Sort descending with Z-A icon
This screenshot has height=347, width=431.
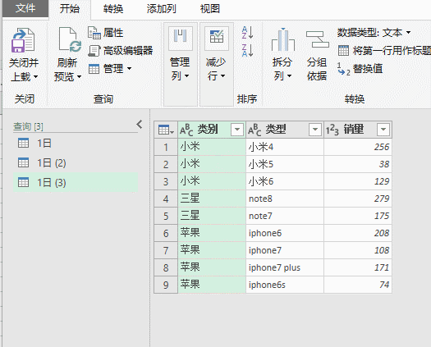click(x=247, y=50)
